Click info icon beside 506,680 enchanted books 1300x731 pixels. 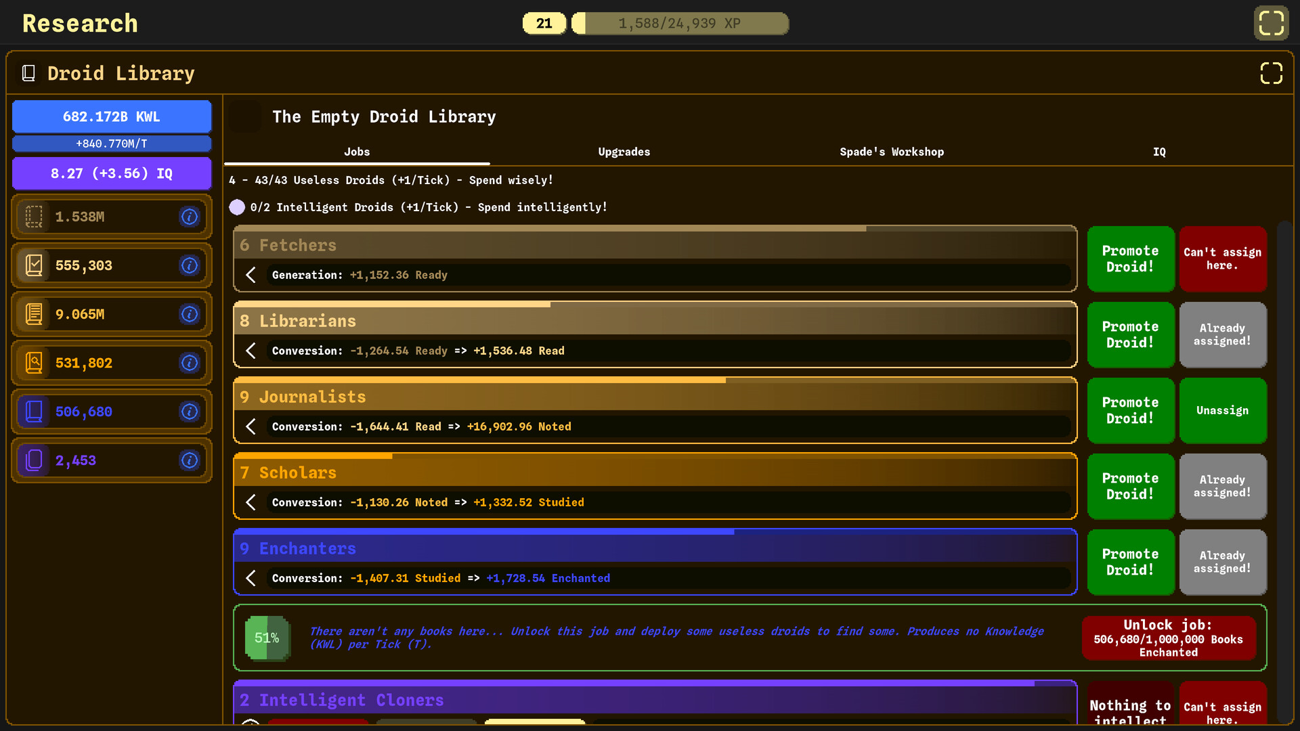click(190, 412)
